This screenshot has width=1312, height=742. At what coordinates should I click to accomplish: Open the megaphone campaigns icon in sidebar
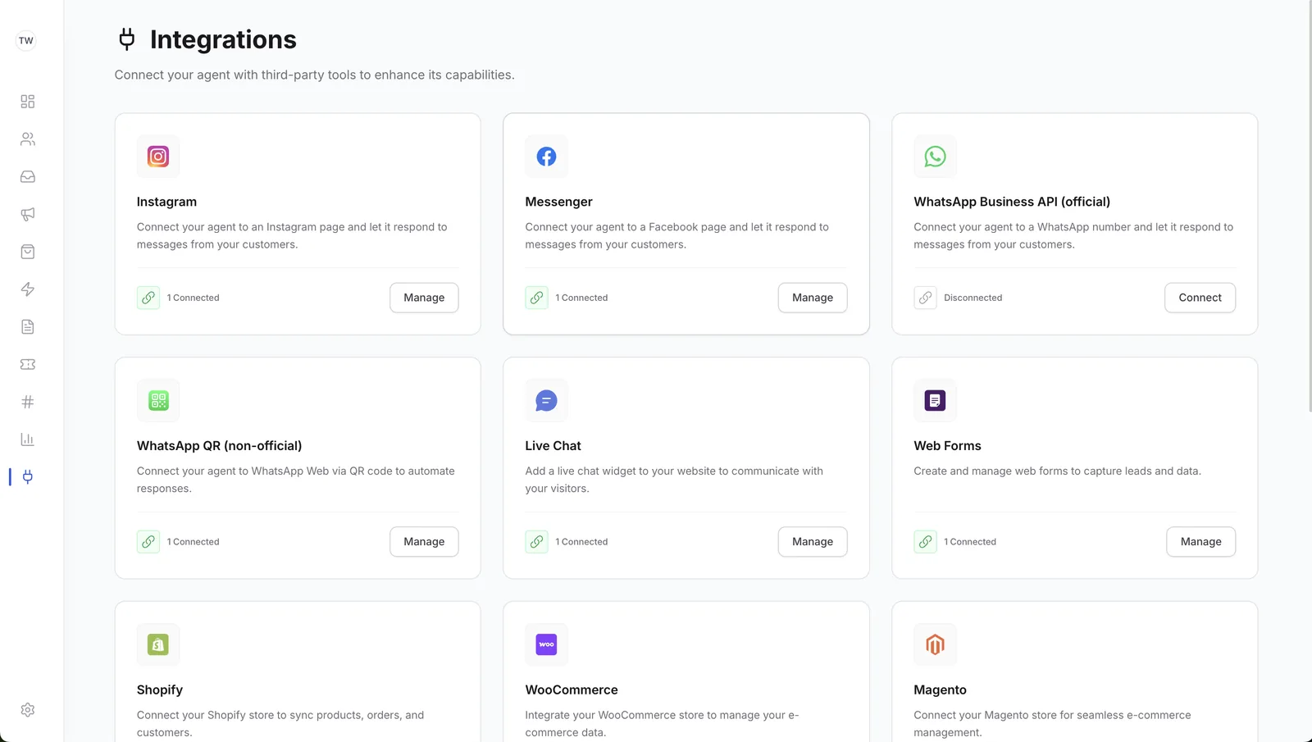pos(27,214)
